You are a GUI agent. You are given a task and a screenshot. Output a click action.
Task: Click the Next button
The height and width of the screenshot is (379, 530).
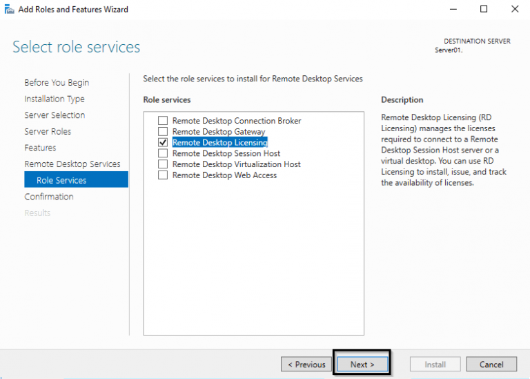point(362,364)
